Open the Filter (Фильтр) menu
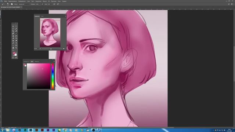The image size is (235, 132). pos(45,1)
